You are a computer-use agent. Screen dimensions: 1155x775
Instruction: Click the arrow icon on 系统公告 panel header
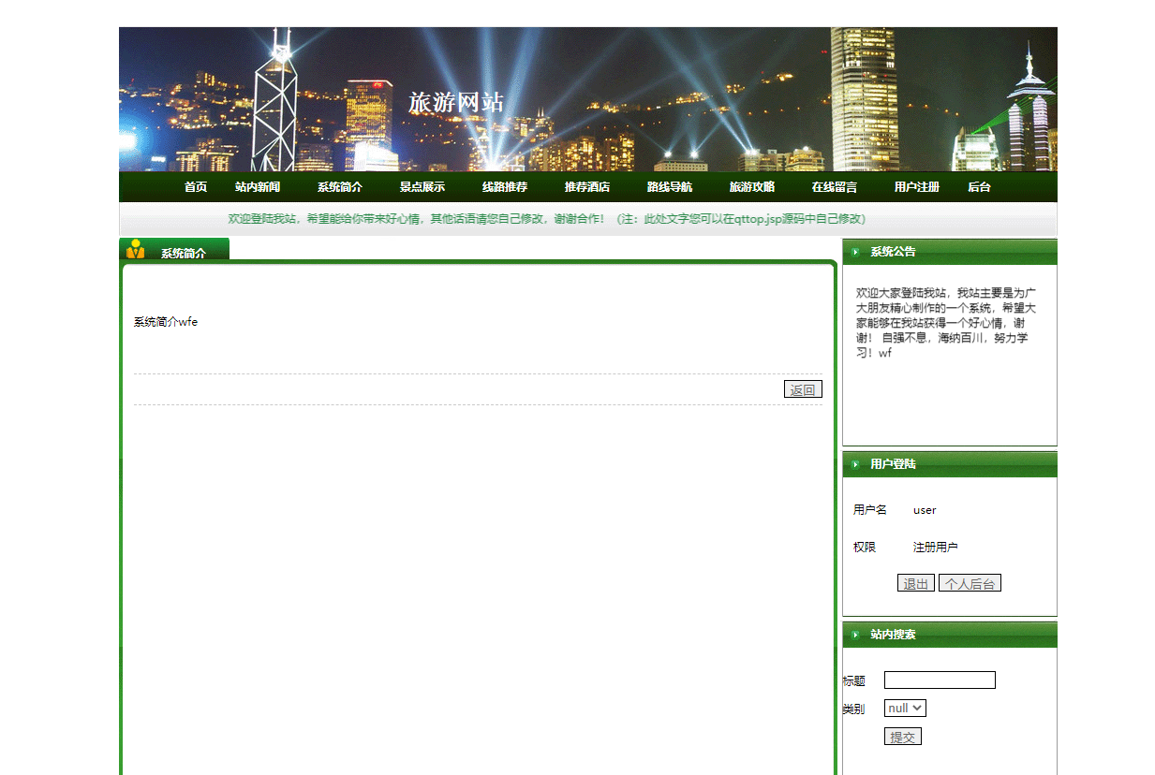(x=855, y=252)
